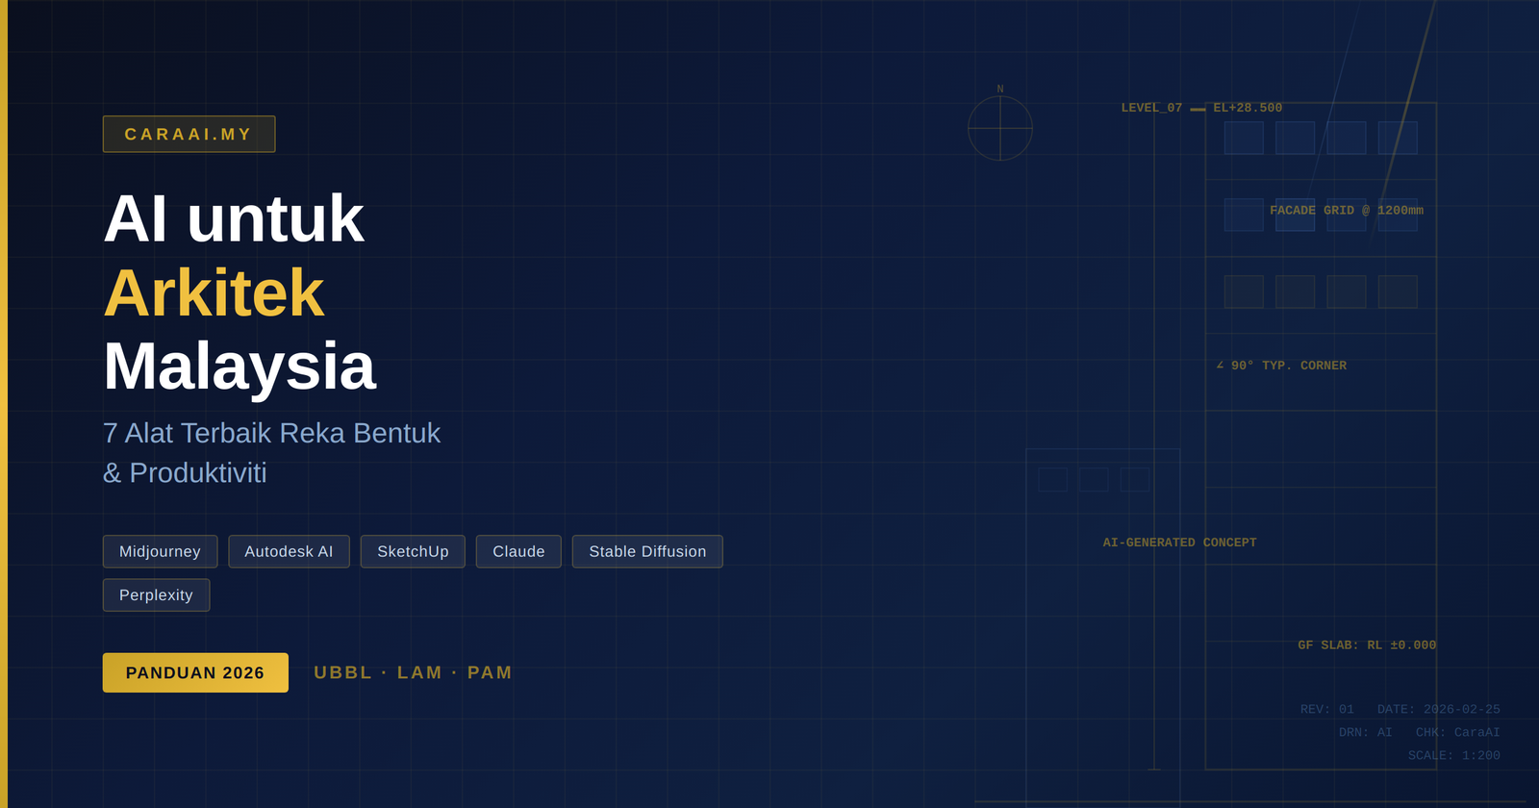Click the GF SLAB: RL ±0.000 label
Screen dimensions: 1539x808
click(1366, 645)
